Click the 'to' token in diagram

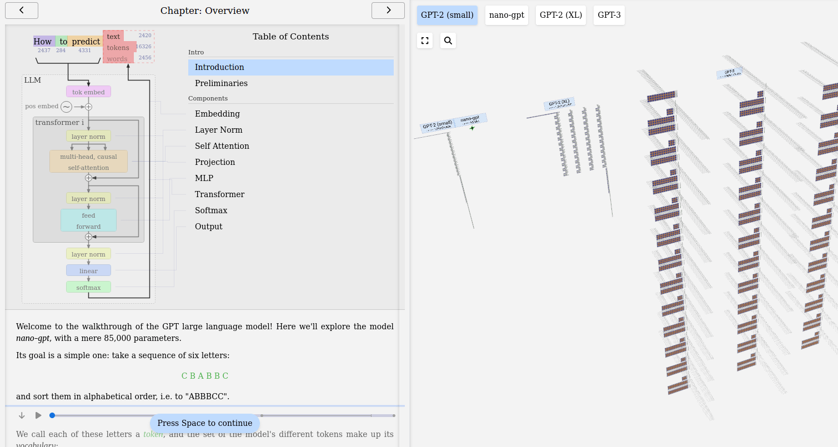coord(63,42)
